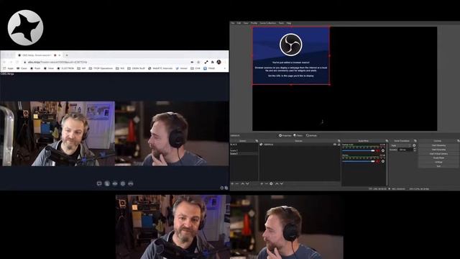
Task: Open the File menu in OBS
Action: (233, 23)
